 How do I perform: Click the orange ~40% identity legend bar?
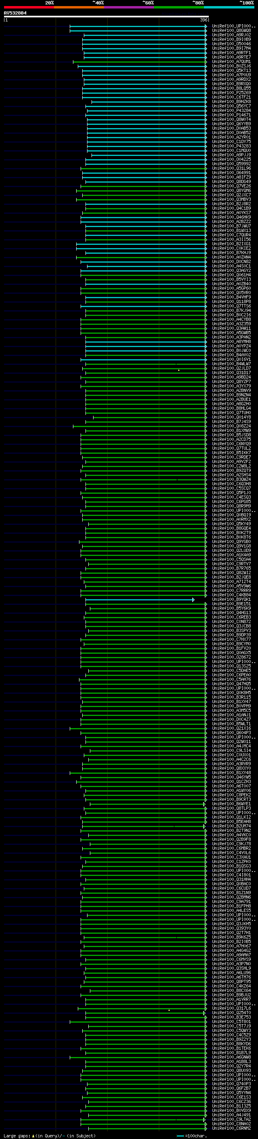tap(79, 7)
